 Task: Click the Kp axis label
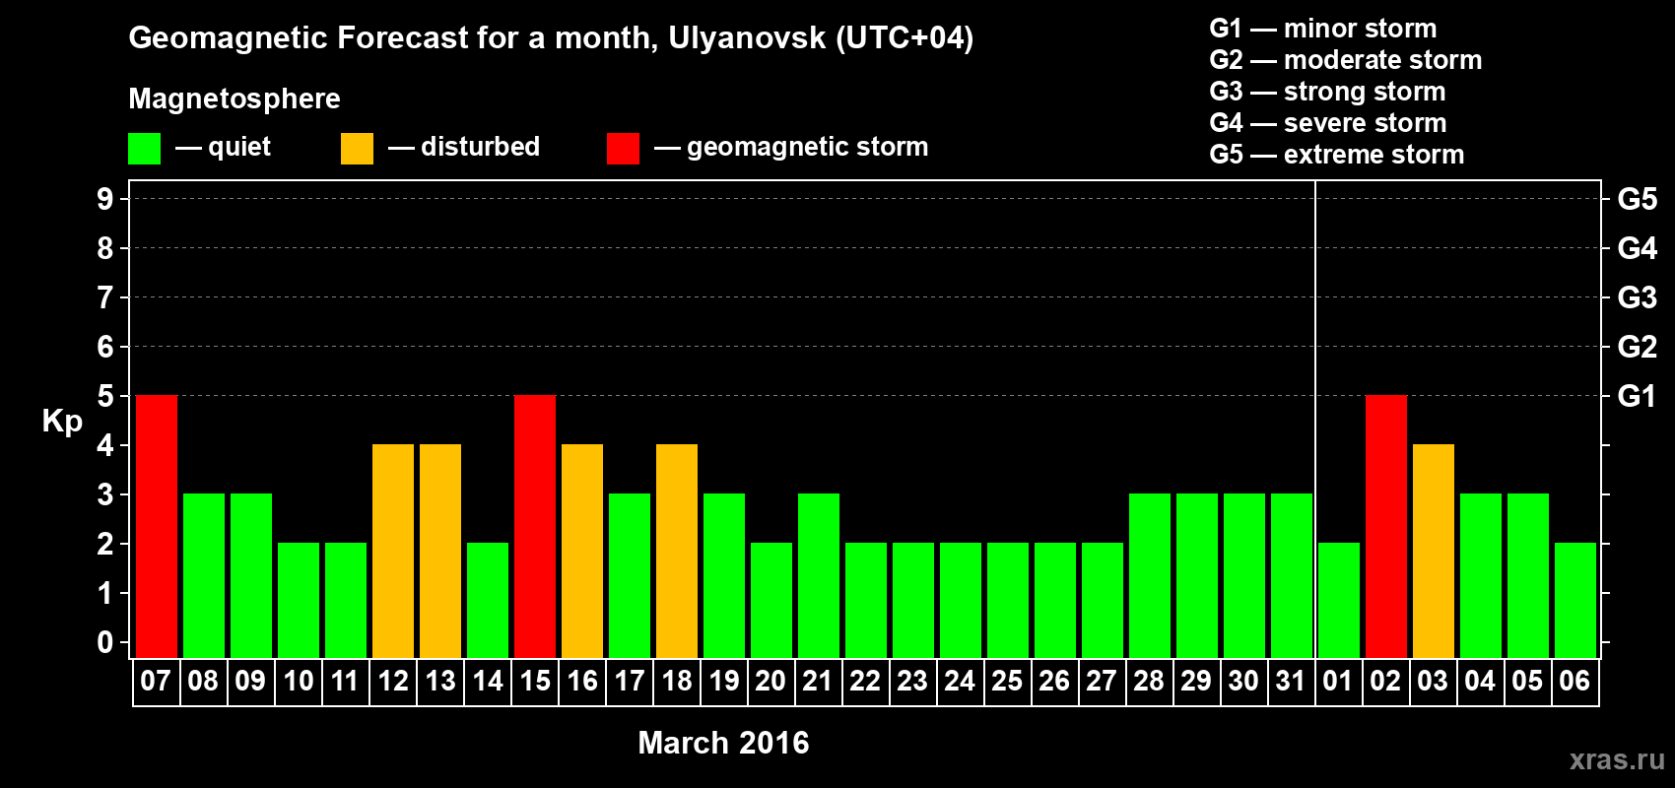point(62,422)
